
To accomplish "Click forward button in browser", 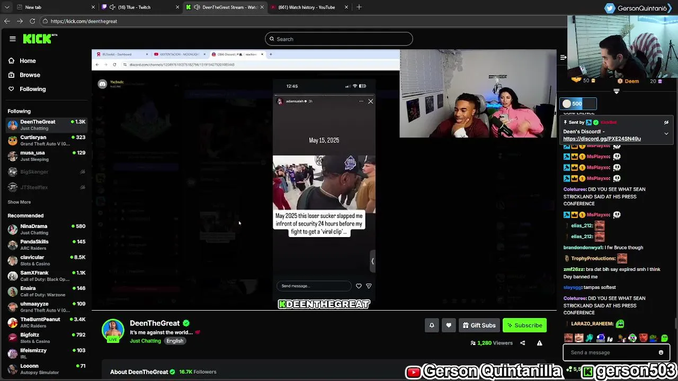I will 20,21.
